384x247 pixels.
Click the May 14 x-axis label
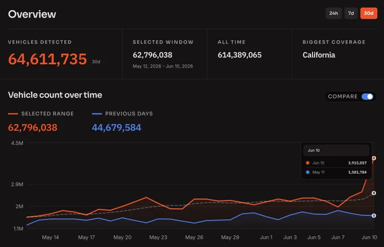tap(50, 237)
